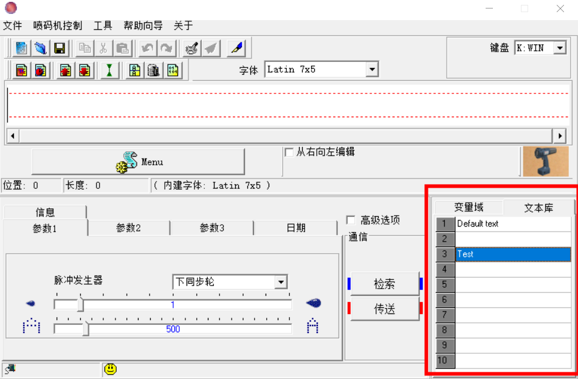Screen dimensions: 578x379
Task: Click the blue pen edit icon
Action: (236, 49)
